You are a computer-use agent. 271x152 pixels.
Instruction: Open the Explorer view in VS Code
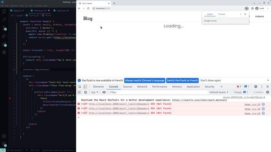click(4, 11)
